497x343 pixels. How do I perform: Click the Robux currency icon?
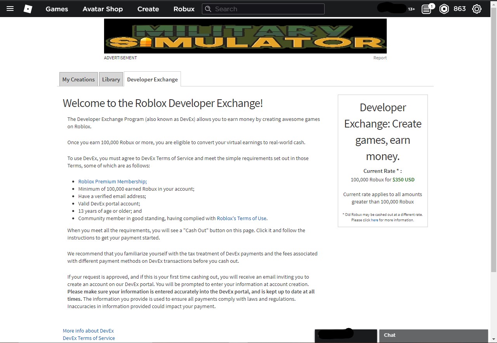pyautogui.click(x=444, y=9)
